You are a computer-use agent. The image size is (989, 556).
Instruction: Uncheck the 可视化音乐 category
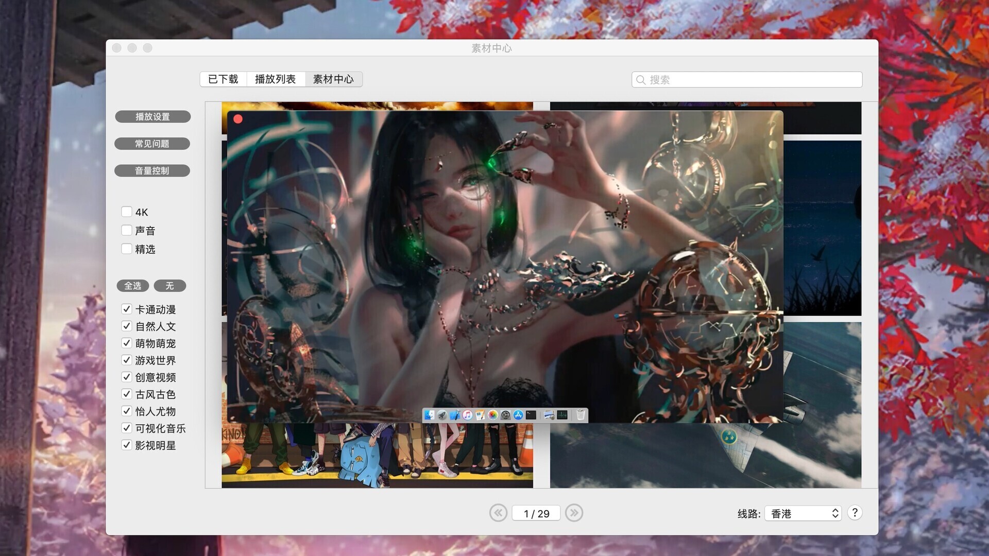tap(127, 428)
